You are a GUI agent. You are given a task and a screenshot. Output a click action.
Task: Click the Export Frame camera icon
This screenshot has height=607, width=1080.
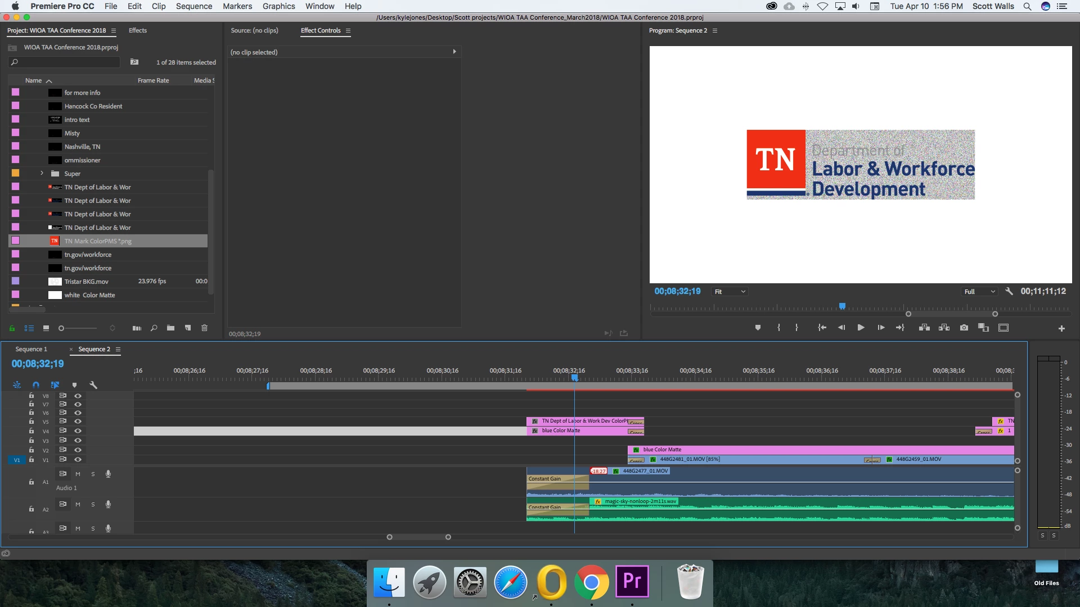click(x=964, y=328)
